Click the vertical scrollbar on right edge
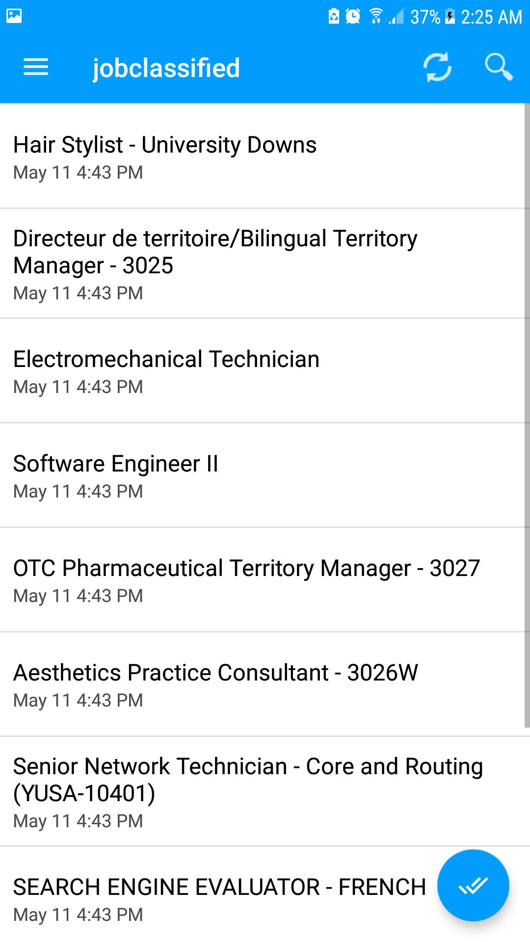Image resolution: width=530 pixels, height=942 pixels. pos(527,415)
